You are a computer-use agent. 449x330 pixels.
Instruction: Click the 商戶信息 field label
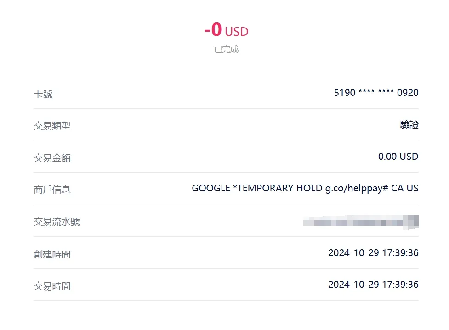click(x=52, y=190)
